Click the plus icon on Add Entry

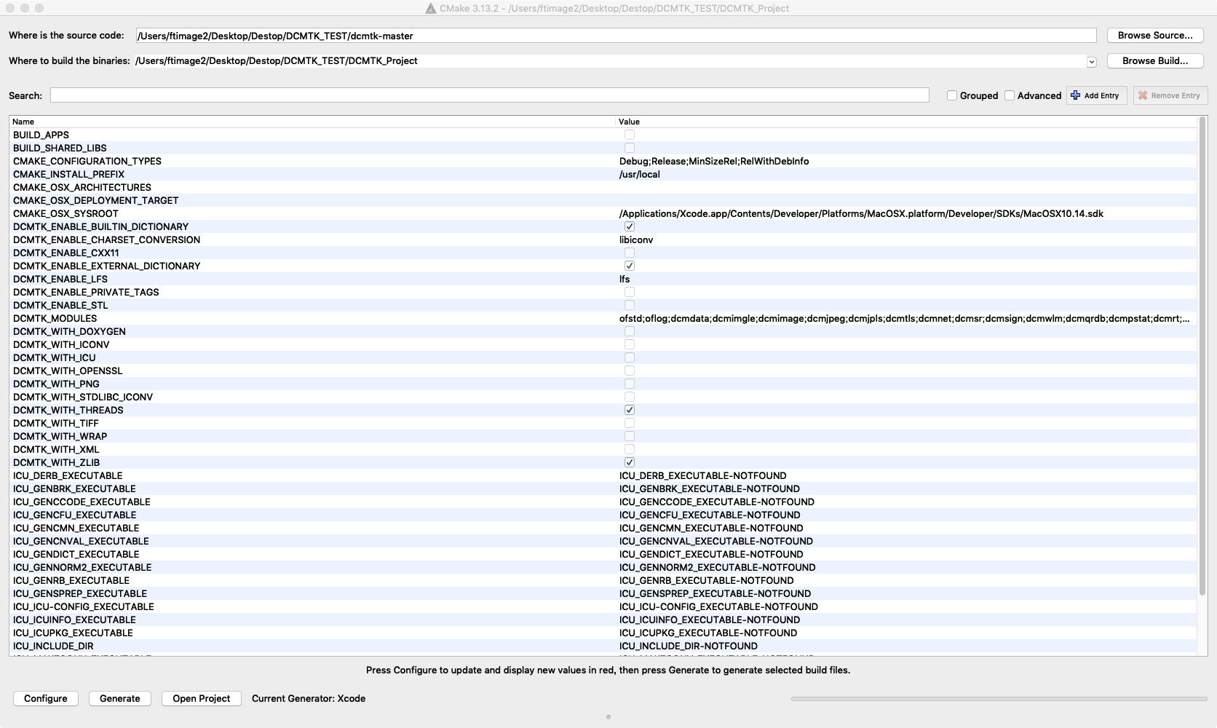click(1076, 95)
